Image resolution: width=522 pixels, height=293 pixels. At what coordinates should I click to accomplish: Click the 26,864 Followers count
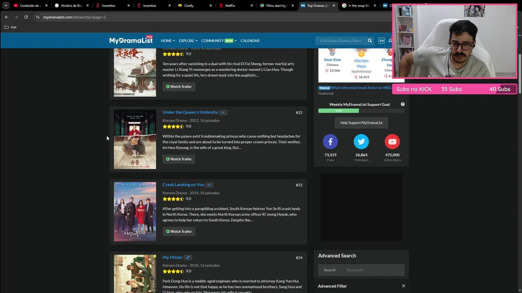pos(361,155)
